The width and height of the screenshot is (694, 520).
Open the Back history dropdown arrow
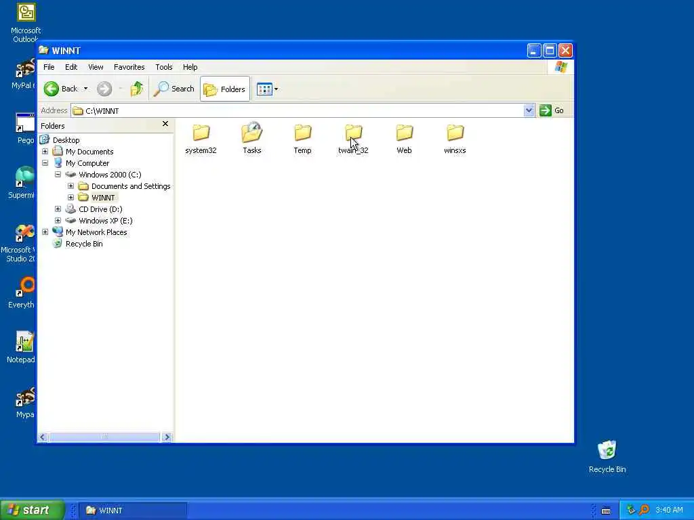pos(86,89)
